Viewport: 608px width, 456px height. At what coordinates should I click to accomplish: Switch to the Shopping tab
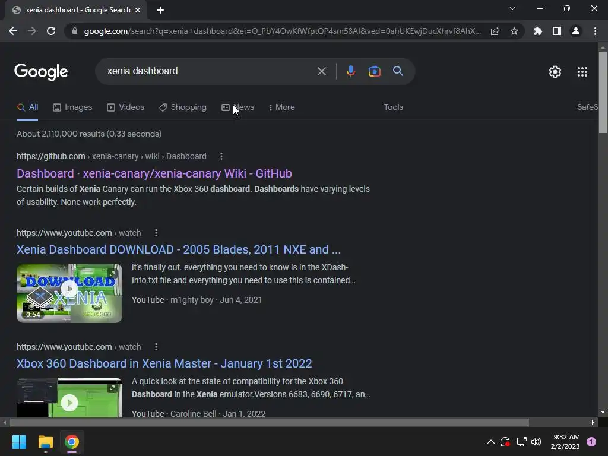pos(183,107)
